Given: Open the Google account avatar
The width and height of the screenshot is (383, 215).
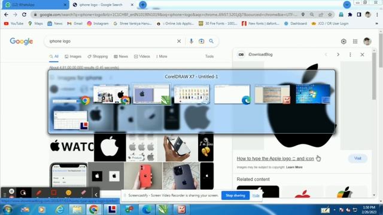Looking at the screenshot, I should point(367,41).
